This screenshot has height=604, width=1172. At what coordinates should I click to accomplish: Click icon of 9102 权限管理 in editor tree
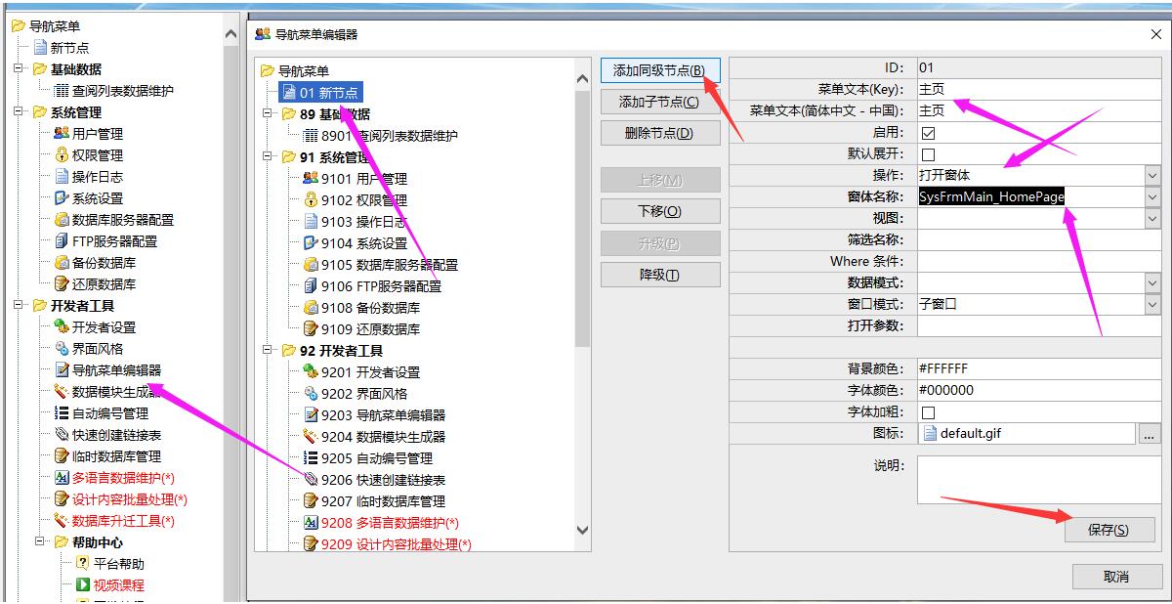coord(311,200)
